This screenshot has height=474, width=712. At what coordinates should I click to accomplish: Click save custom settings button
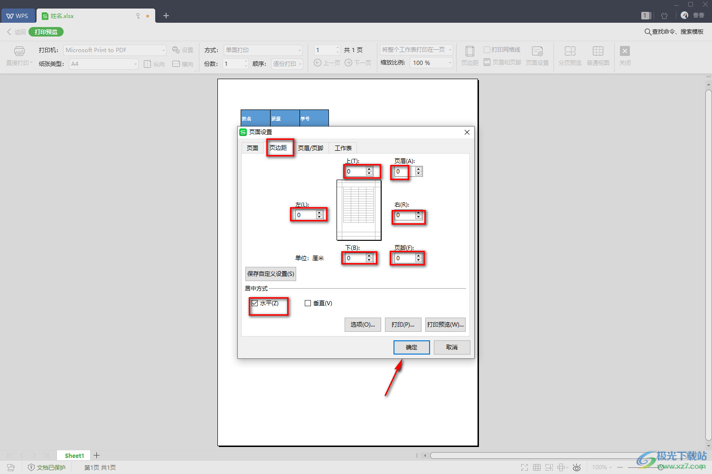(271, 274)
